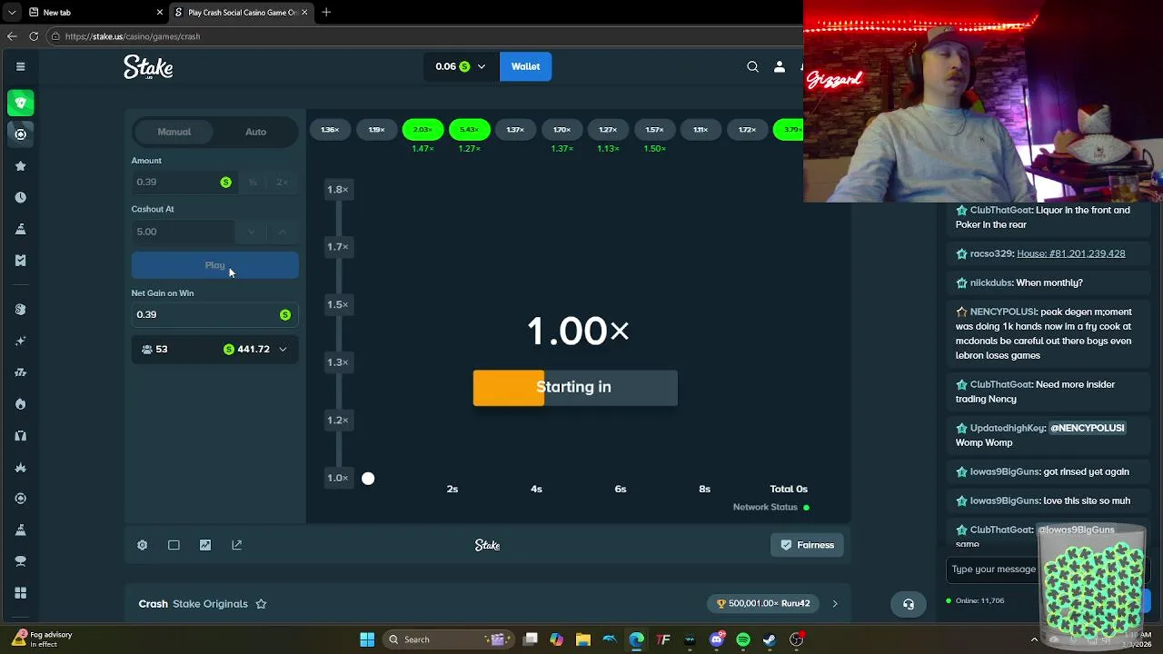Viewport: 1163px width, 654px height.
Task: Open the sparkle new releases sidebar icon
Action: (20, 341)
